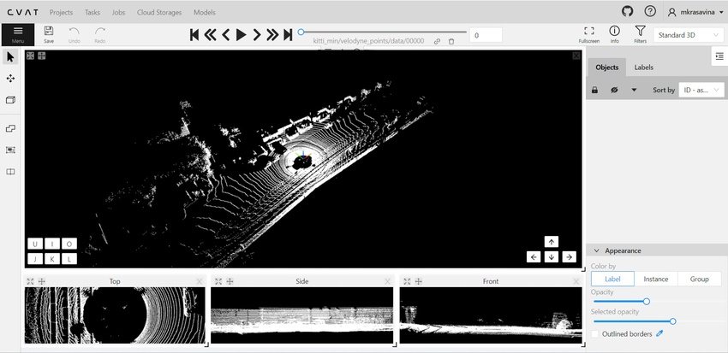
Task: Select the cursor tool in left sidebar
Action: [10, 57]
